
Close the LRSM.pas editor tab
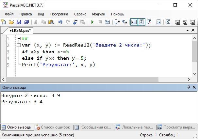193,30
